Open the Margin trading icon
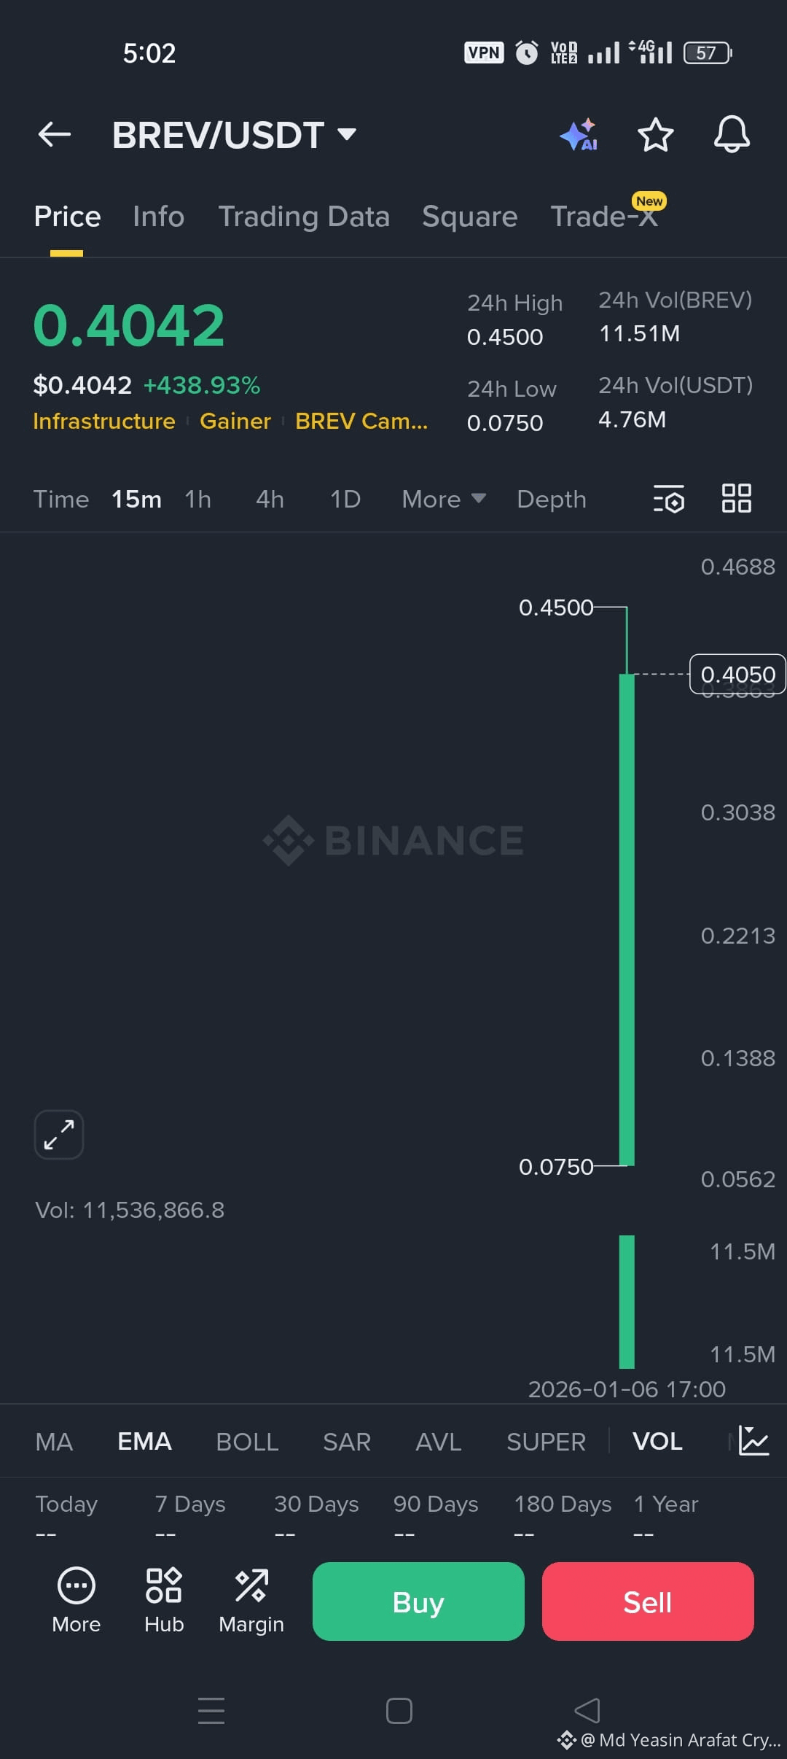Screen dimensions: 787x1759 (x=251, y=1600)
